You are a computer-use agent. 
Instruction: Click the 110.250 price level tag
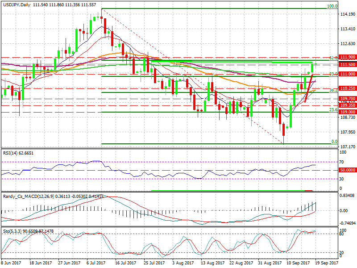click(x=347, y=88)
